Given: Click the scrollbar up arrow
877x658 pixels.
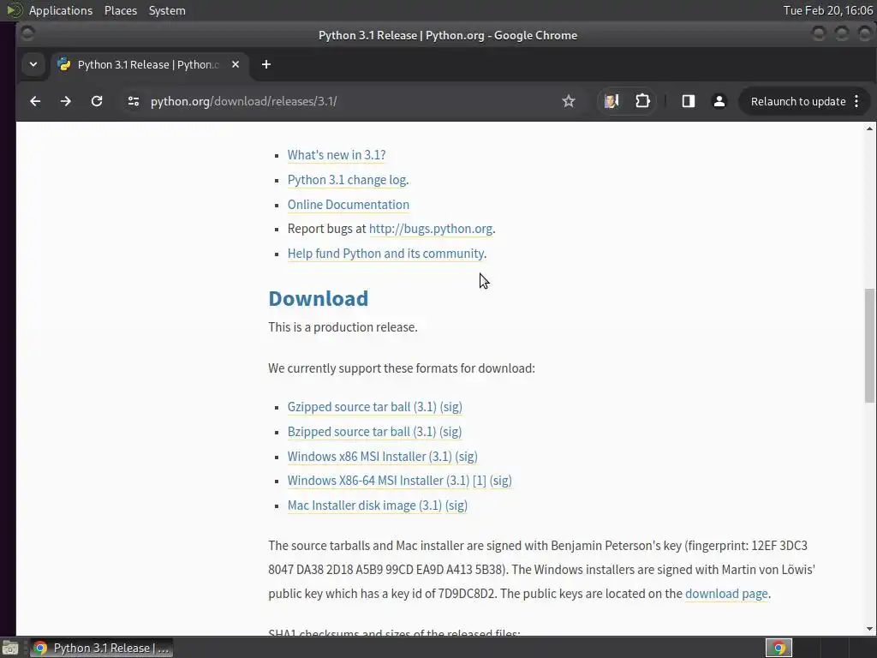Looking at the screenshot, I should coord(869,129).
